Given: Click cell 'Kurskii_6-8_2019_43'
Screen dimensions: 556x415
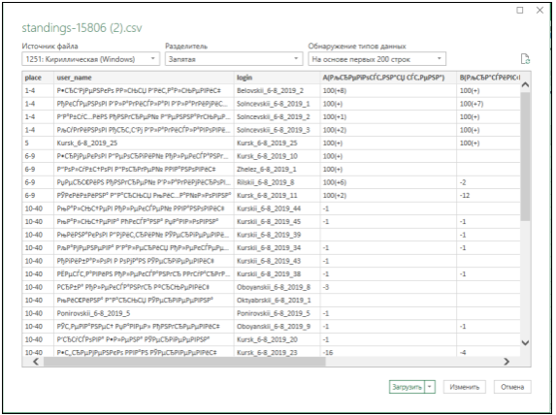Looking at the screenshot, I should point(277,261).
